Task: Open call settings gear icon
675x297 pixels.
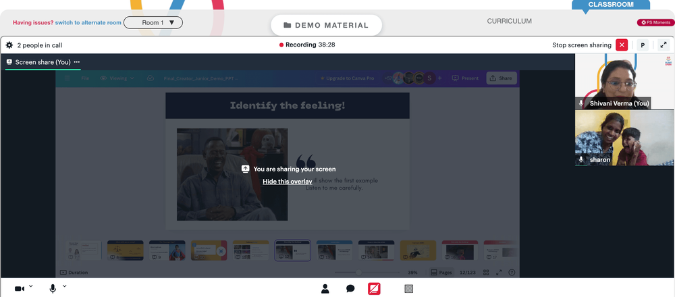Action: (9, 45)
